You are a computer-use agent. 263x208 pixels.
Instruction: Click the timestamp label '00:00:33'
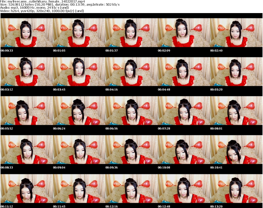[x=7, y=51]
